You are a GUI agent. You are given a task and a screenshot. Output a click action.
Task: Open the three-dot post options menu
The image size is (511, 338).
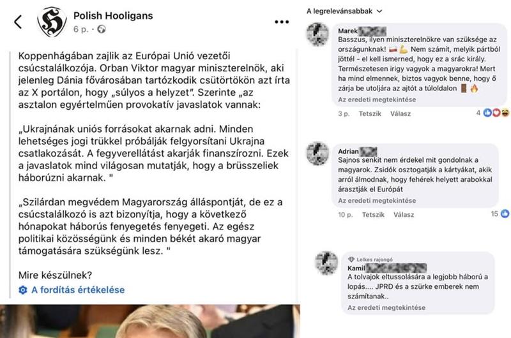click(x=282, y=22)
